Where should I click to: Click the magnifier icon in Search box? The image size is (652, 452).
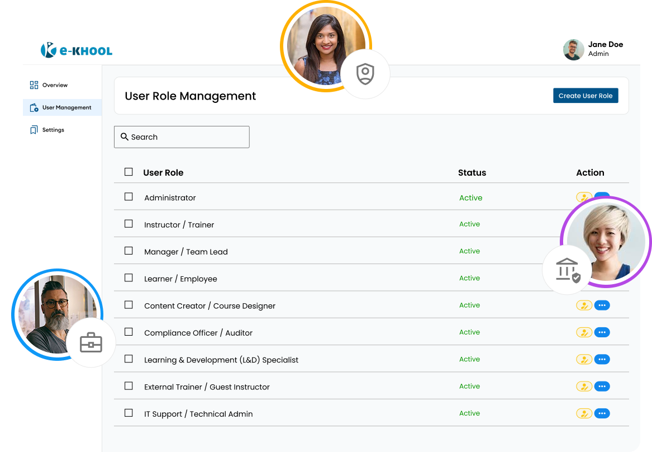125,137
